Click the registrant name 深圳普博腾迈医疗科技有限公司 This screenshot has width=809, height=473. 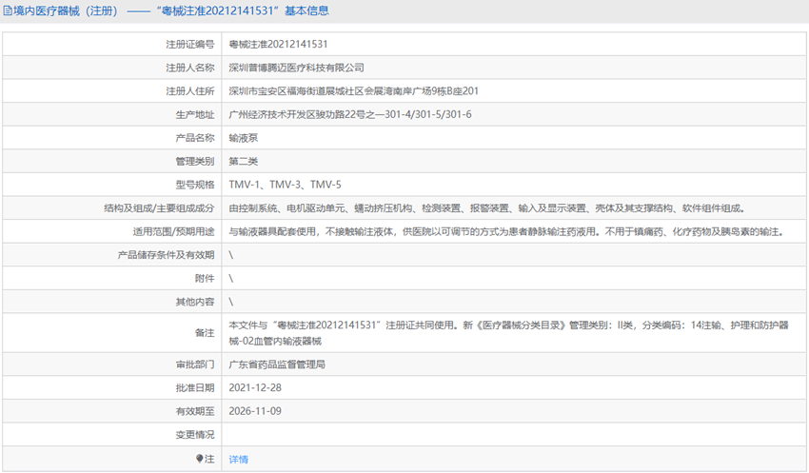296,69
